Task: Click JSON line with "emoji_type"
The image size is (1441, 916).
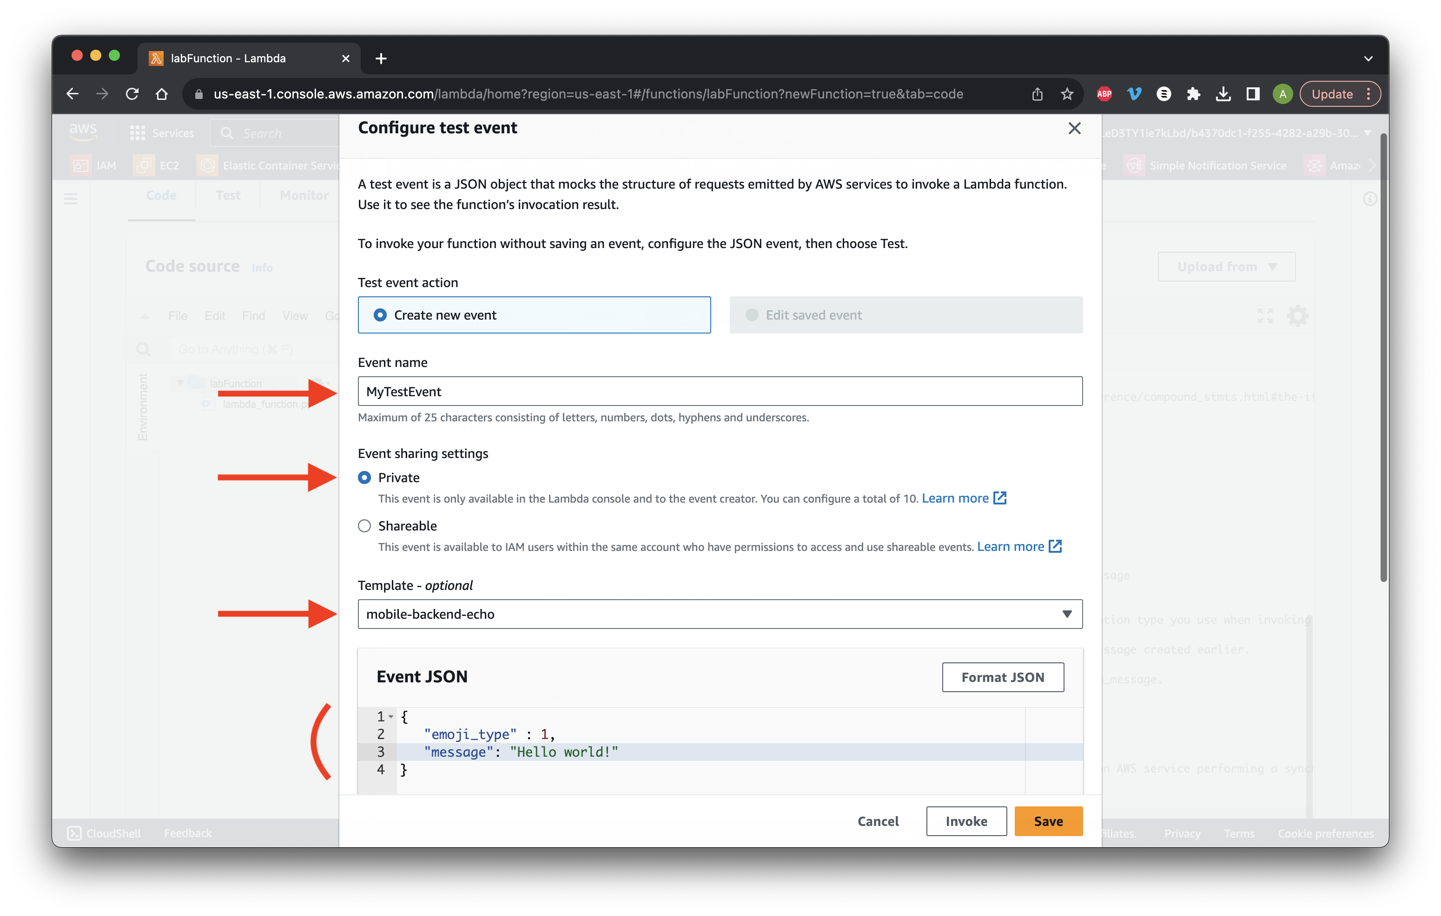Action: pyautogui.click(x=720, y=734)
